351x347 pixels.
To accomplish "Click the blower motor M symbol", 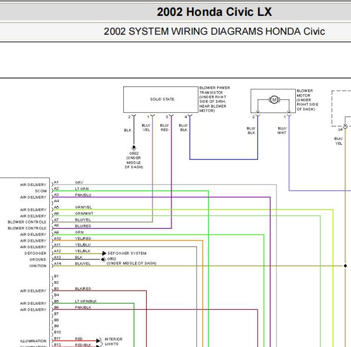I will (274, 99).
